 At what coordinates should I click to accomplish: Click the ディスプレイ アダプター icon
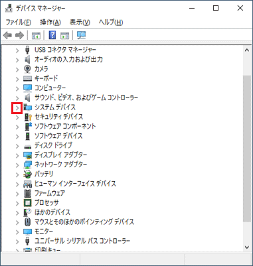coord(27,155)
